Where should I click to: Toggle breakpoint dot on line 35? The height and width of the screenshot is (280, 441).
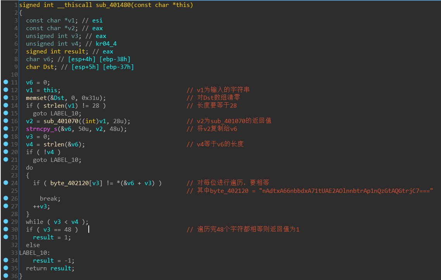point(6,268)
